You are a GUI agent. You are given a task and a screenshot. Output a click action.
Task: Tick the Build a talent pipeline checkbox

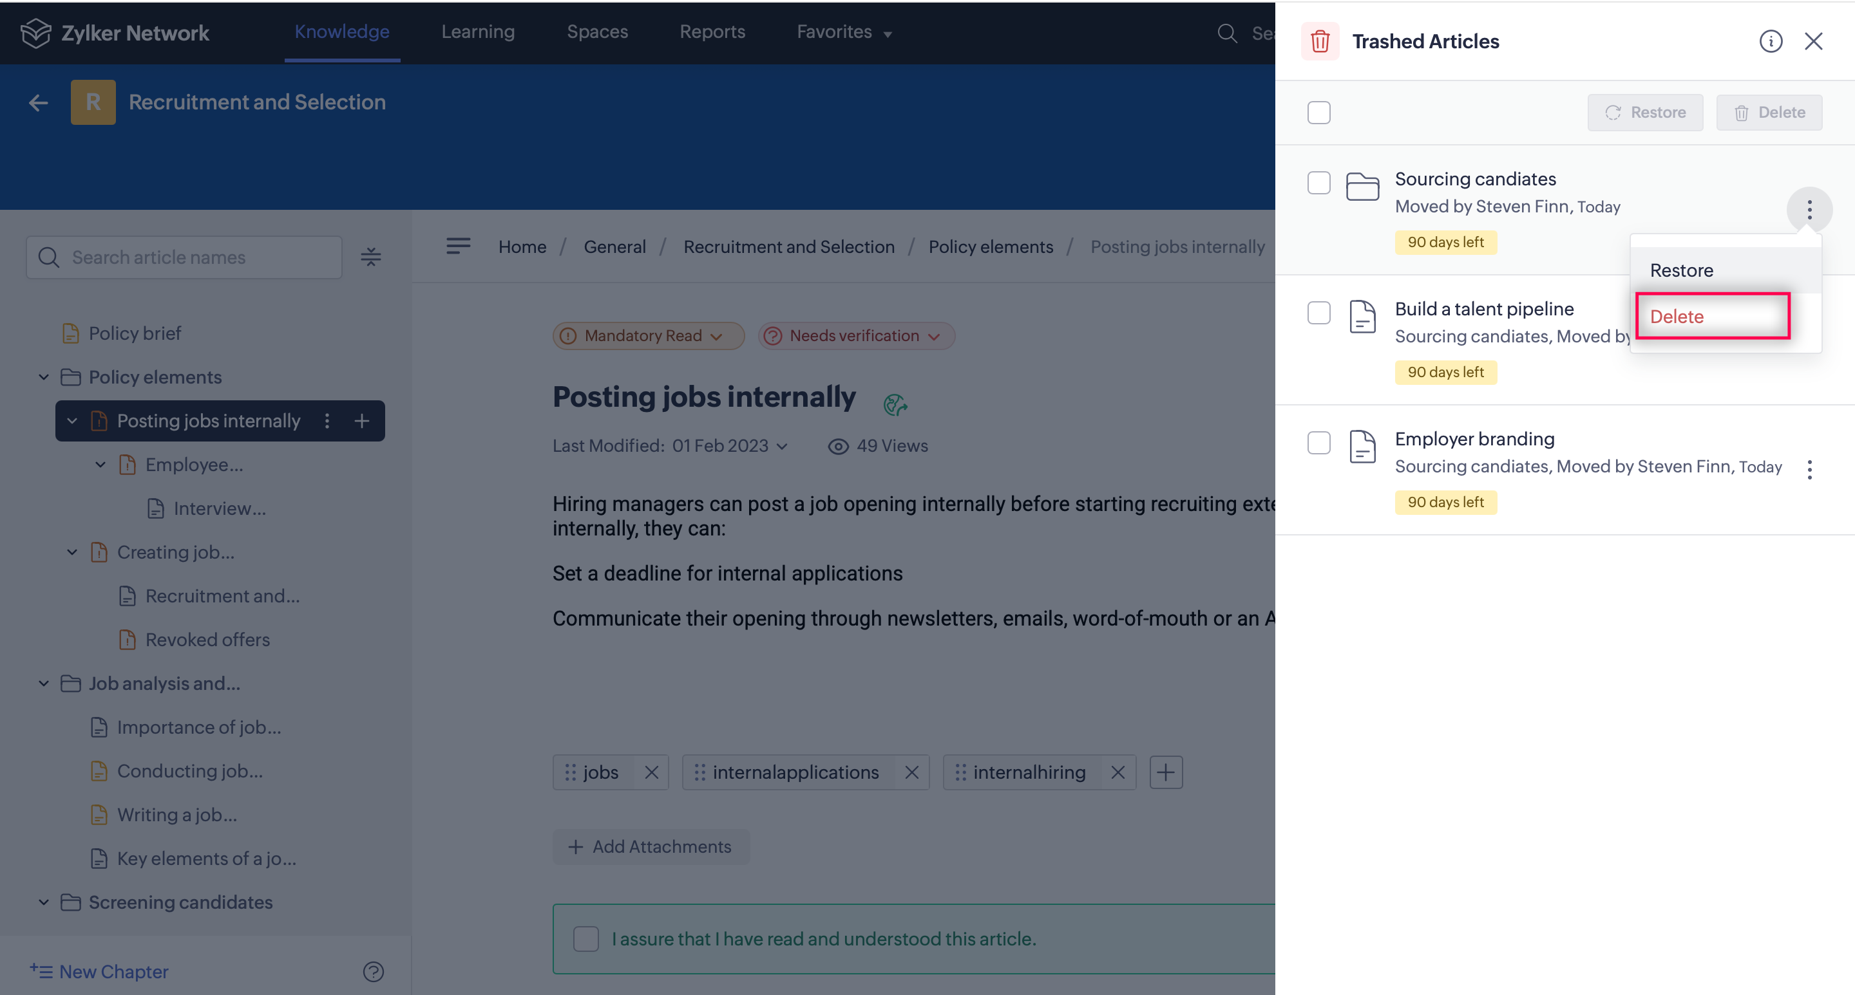click(x=1318, y=313)
